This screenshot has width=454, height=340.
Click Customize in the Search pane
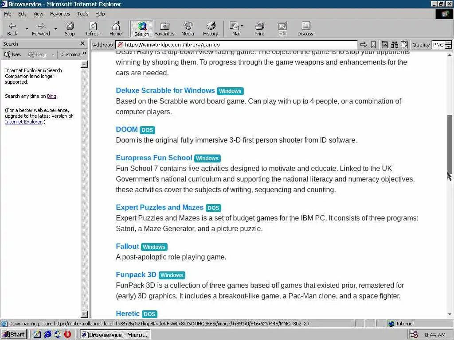pyautogui.click(x=70, y=54)
